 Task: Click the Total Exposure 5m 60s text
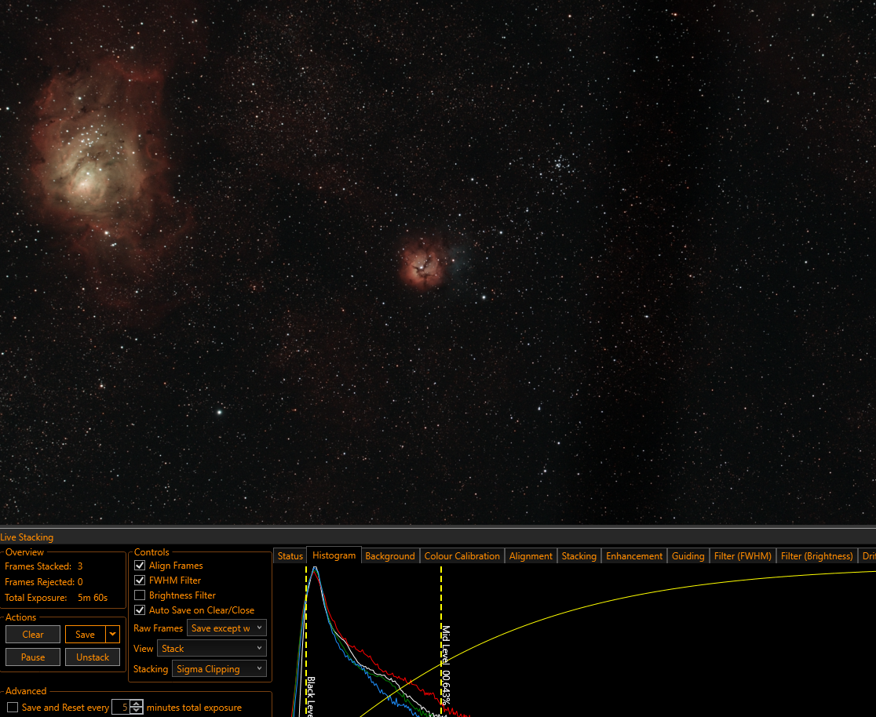click(x=56, y=598)
